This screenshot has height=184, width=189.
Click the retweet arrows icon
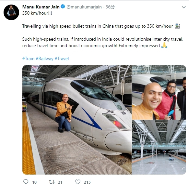pyautogui.click(x=52, y=182)
